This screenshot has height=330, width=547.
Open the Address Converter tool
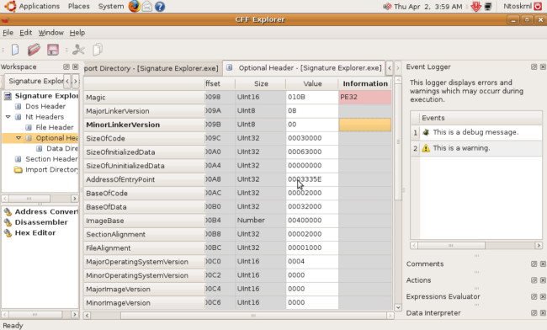41,212
